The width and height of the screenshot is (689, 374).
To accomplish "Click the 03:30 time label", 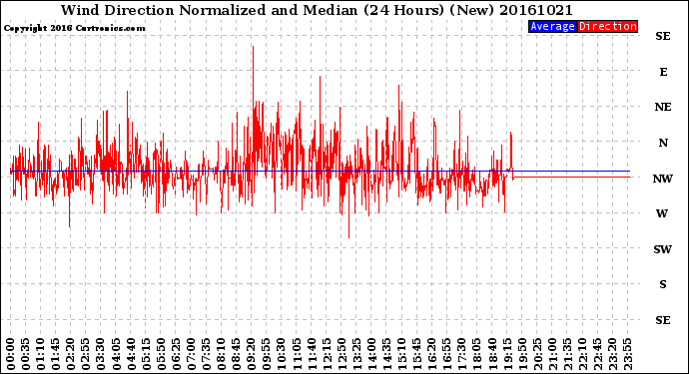I will click(x=101, y=354).
